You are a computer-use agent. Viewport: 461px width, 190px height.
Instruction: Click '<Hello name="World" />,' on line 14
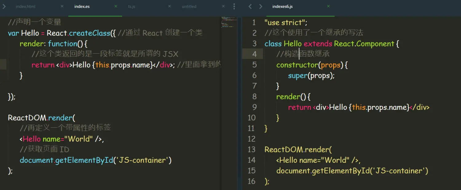(318, 160)
